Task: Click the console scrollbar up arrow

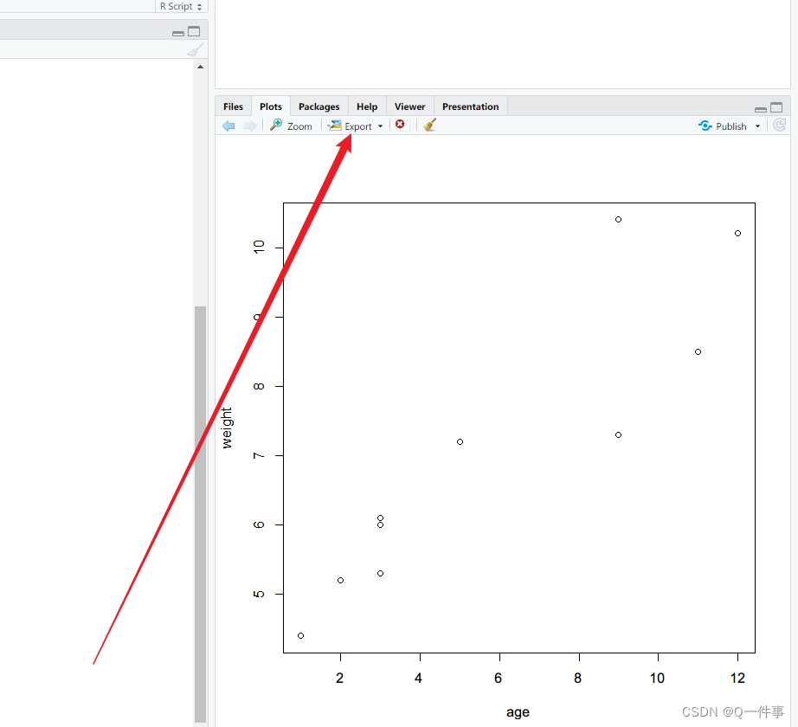Action: coord(201,67)
